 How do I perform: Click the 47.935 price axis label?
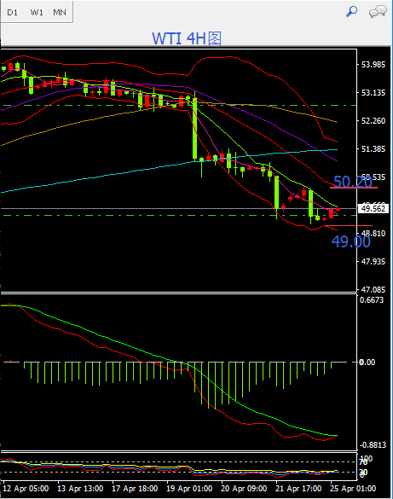[x=373, y=262]
